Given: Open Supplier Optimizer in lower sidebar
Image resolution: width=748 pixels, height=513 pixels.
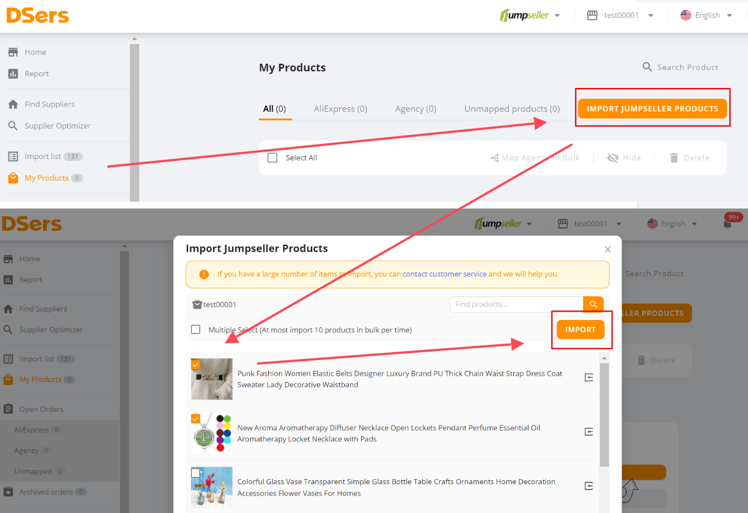Looking at the screenshot, I should pyautogui.click(x=51, y=330).
